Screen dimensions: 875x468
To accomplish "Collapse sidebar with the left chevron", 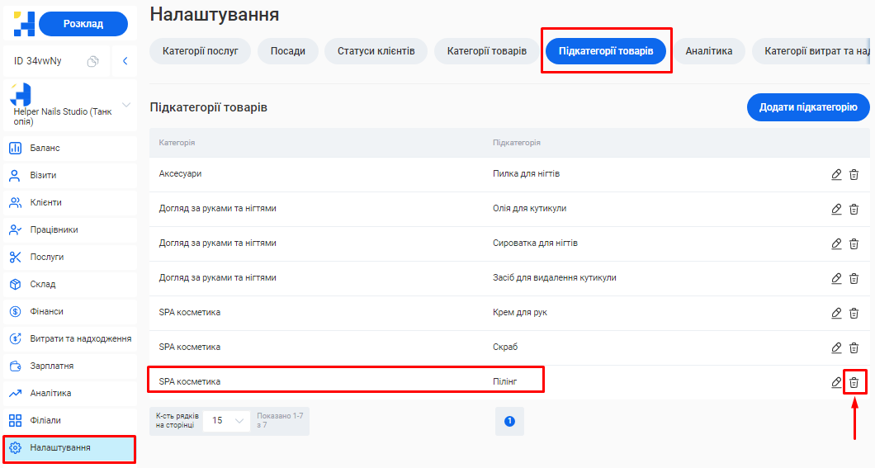I will tap(125, 61).
